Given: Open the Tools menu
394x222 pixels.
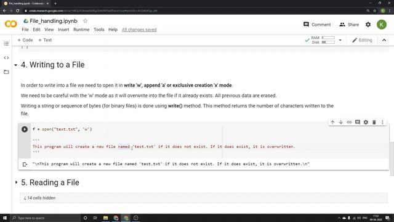Looking at the screenshot, I should (x=98, y=30).
